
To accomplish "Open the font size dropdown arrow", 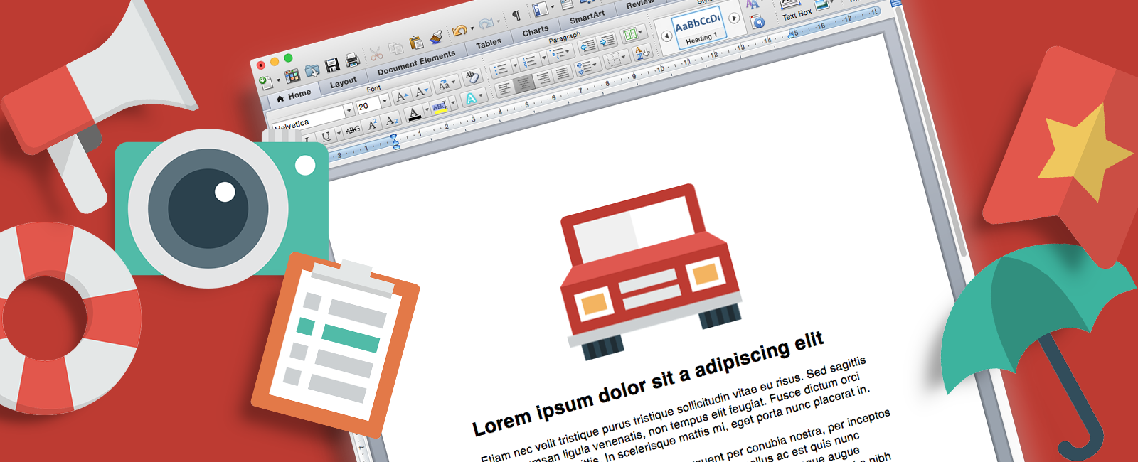I will pyautogui.click(x=385, y=101).
